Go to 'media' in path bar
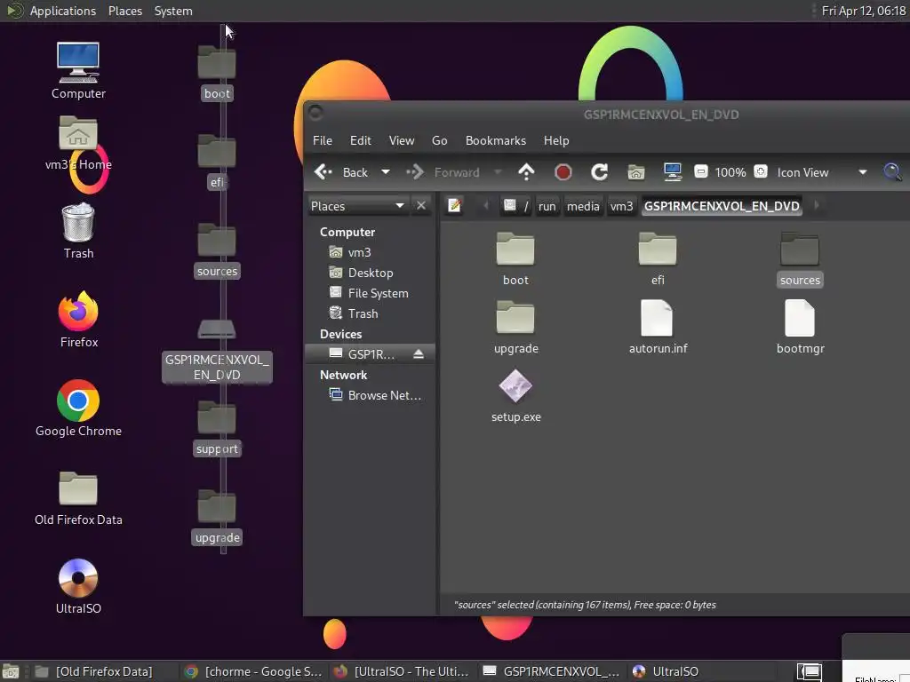 [583, 206]
